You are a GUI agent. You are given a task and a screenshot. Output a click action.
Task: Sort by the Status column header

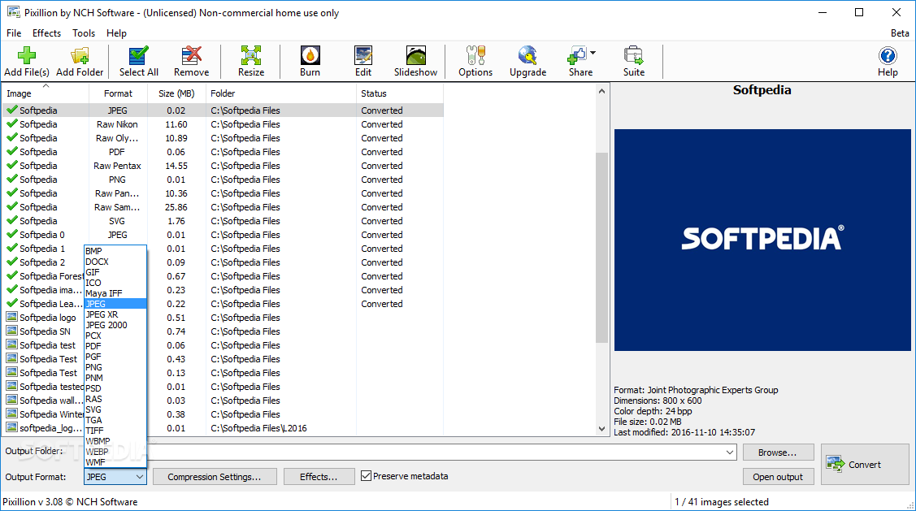click(400, 93)
